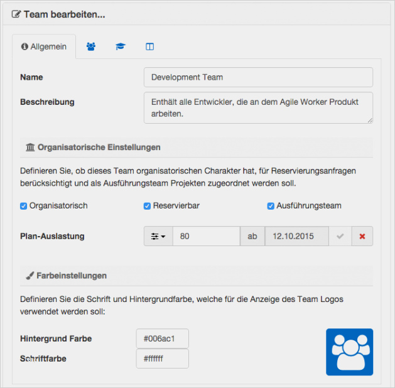Click the Hintergrund Farbe field #006ac1
The height and width of the screenshot is (388, 395).
tap(162, 338)
